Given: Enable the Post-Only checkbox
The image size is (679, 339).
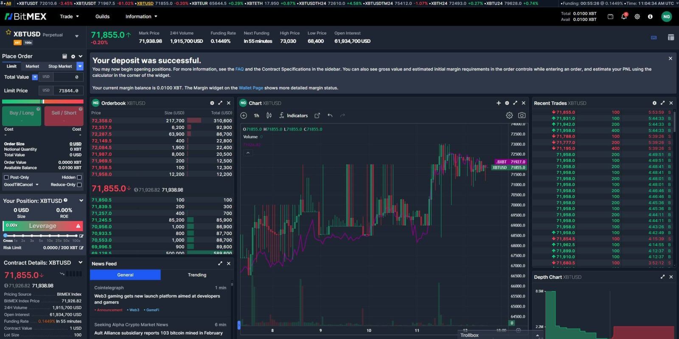Looking at the screenshot, I should pyautogui.click(x=6, y=177).
